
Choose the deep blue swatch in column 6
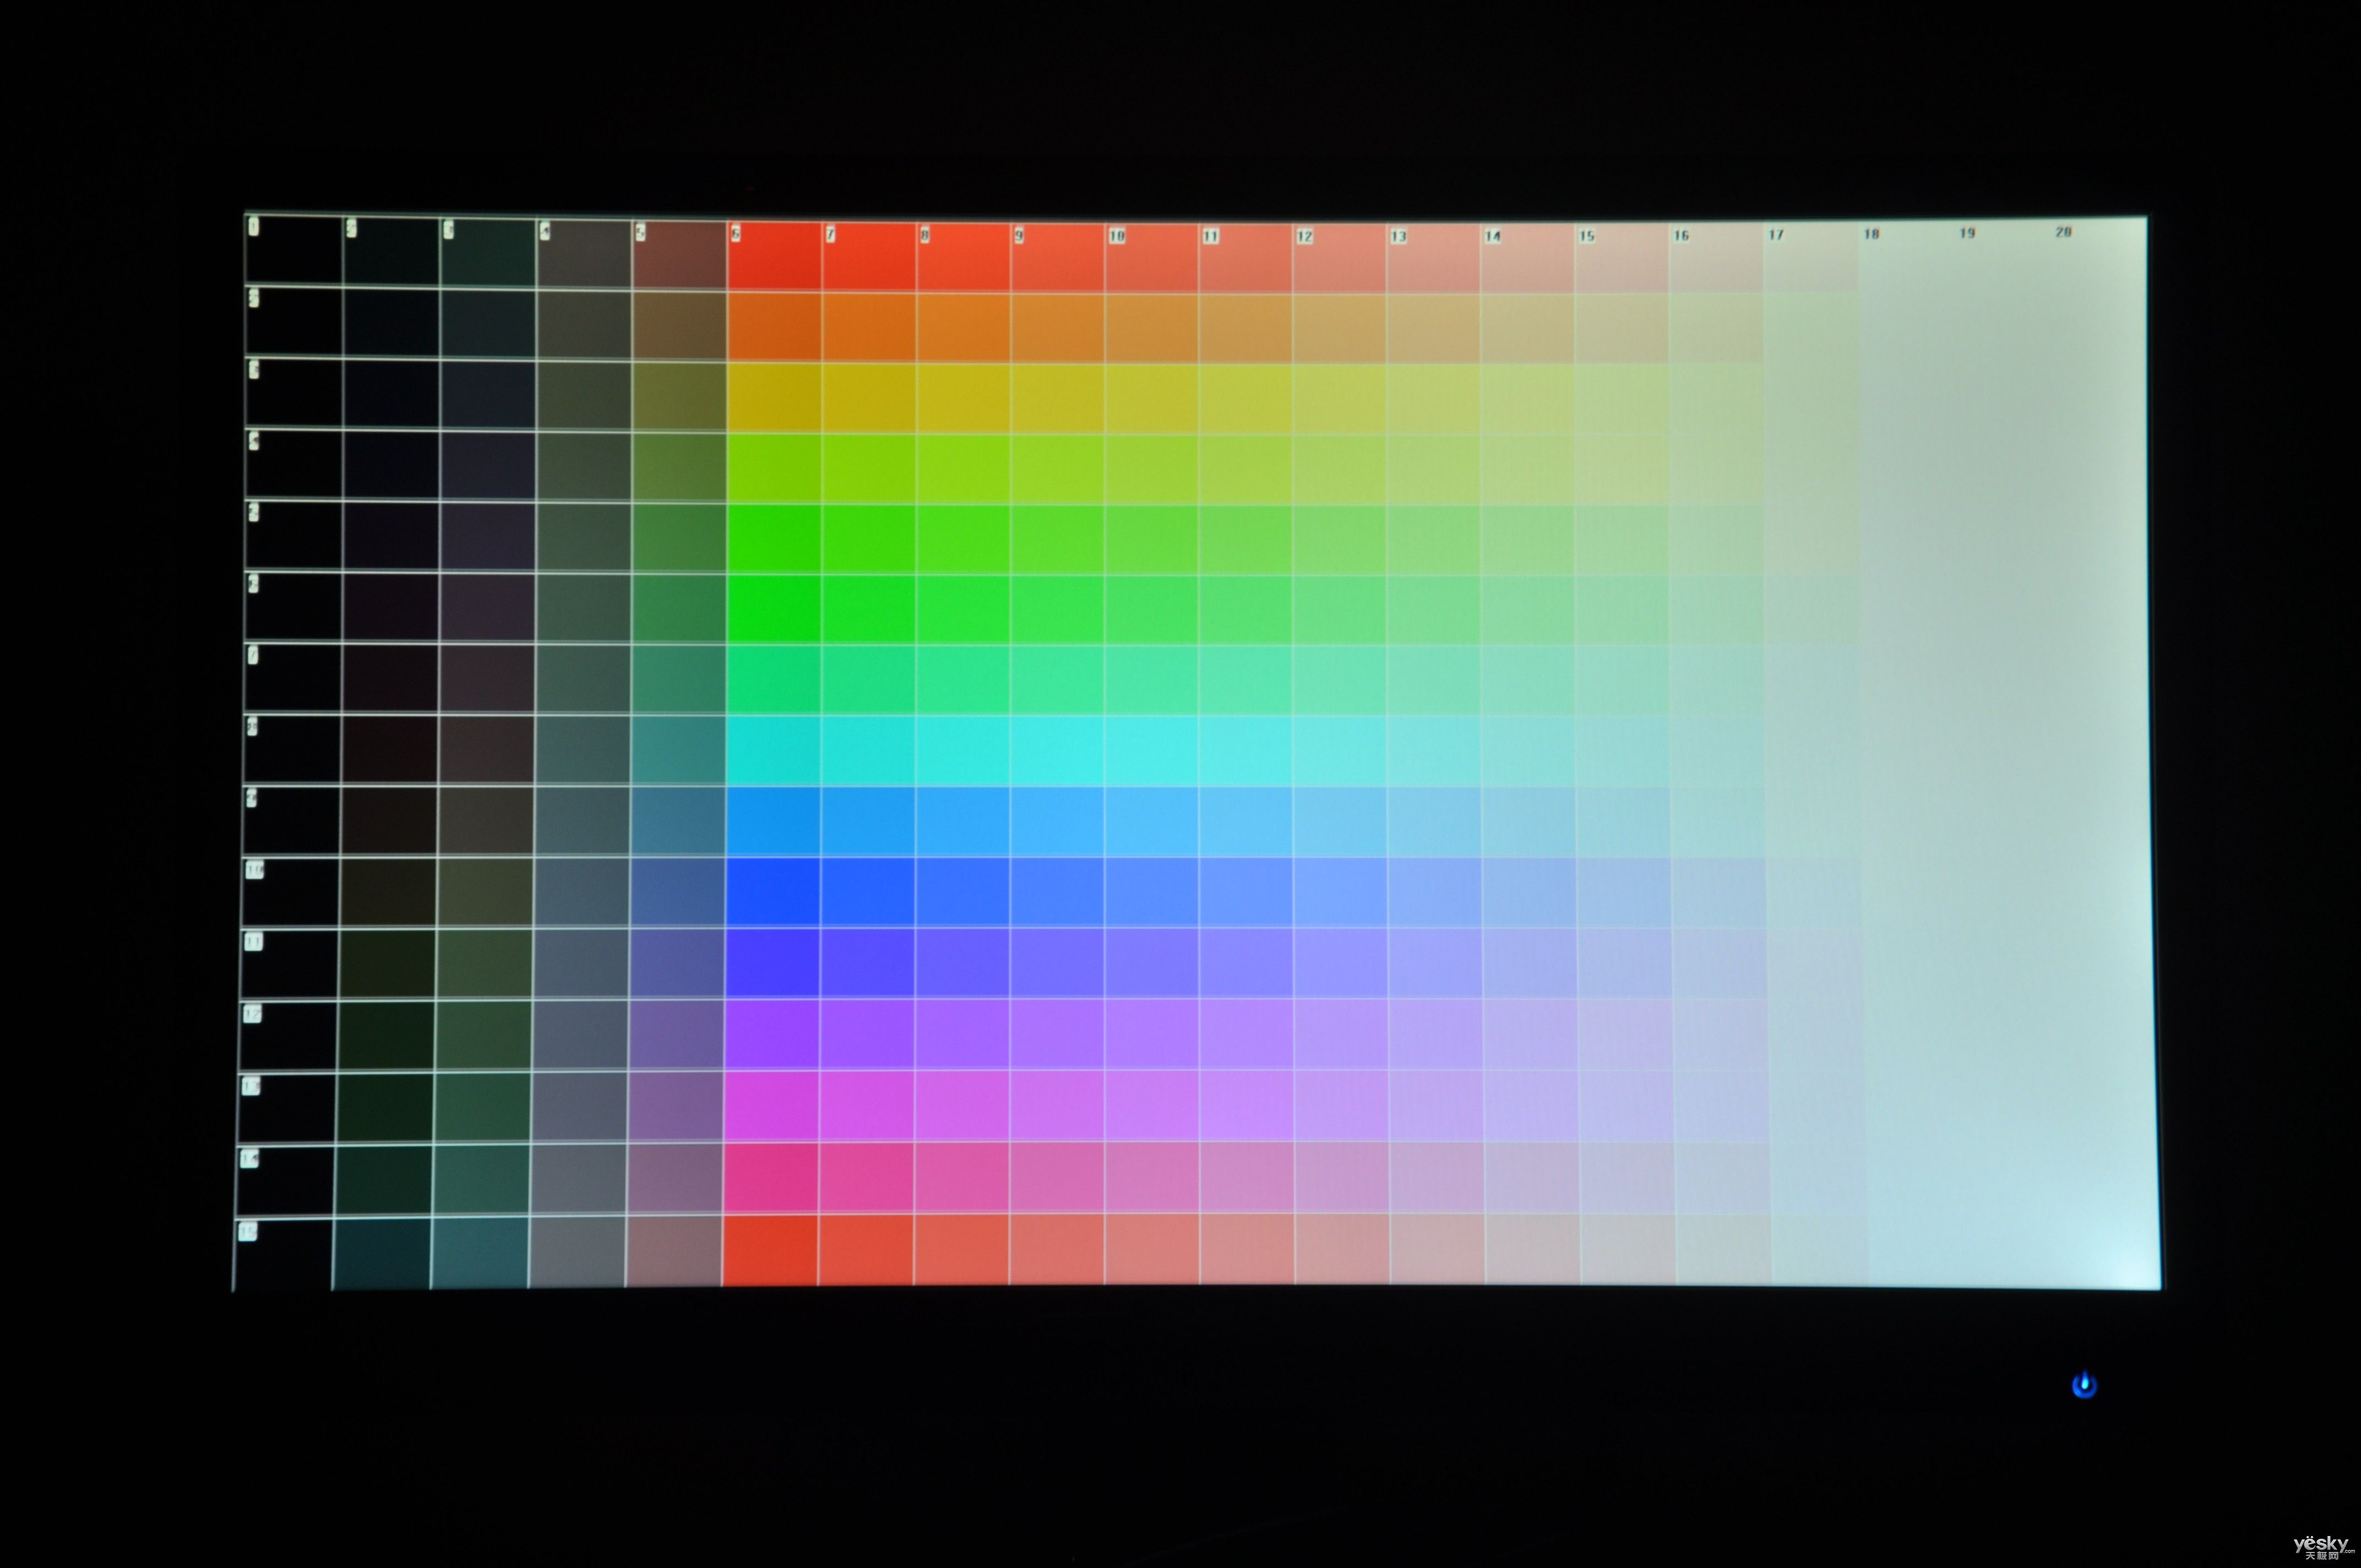772,892
